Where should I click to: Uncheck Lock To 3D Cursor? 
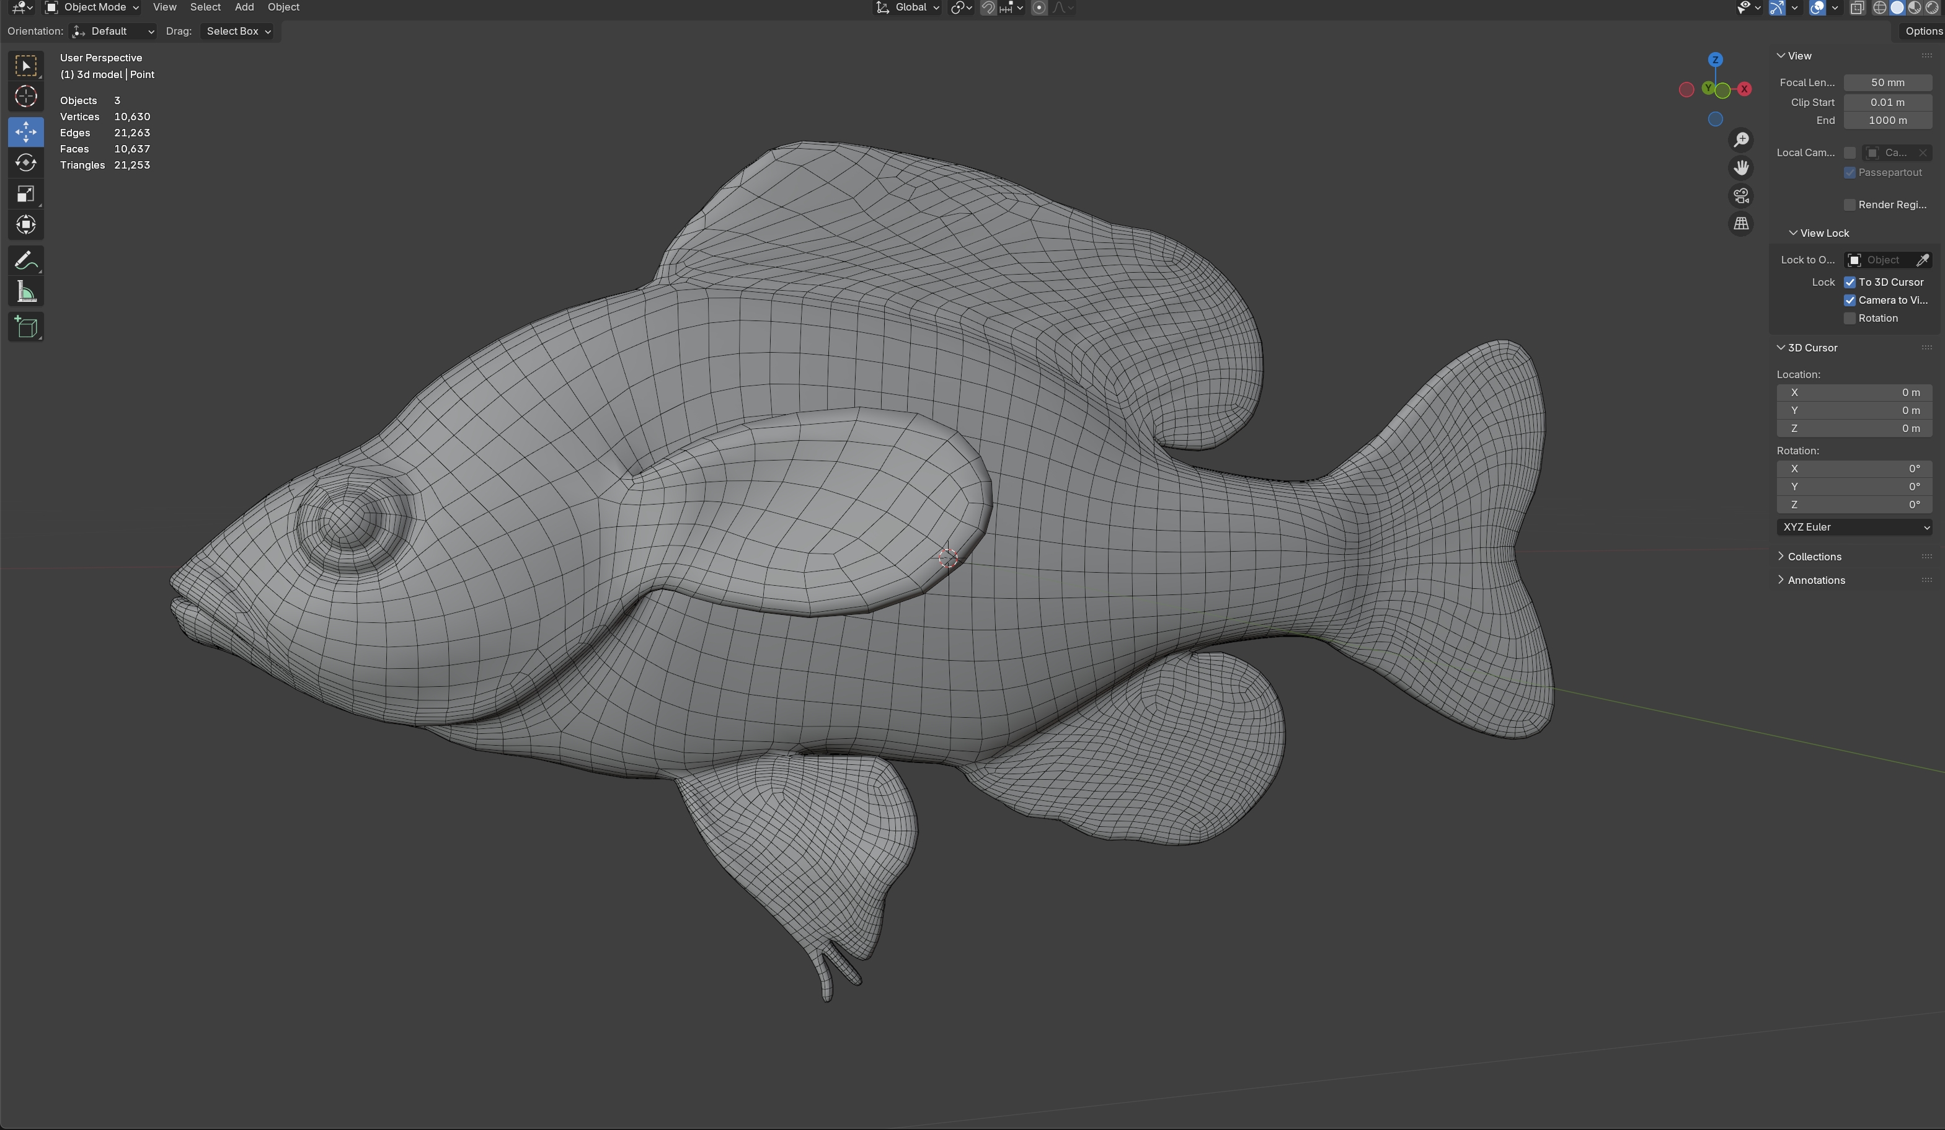(1850, 283)
